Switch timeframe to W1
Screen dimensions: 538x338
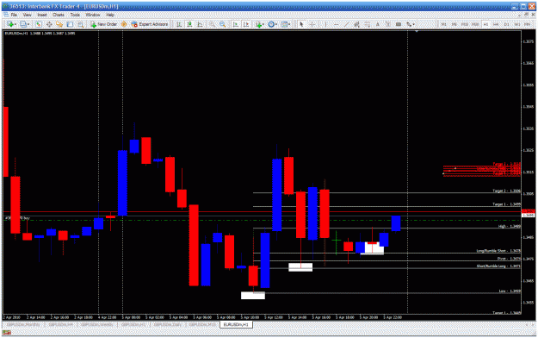[x=517, y=24]
